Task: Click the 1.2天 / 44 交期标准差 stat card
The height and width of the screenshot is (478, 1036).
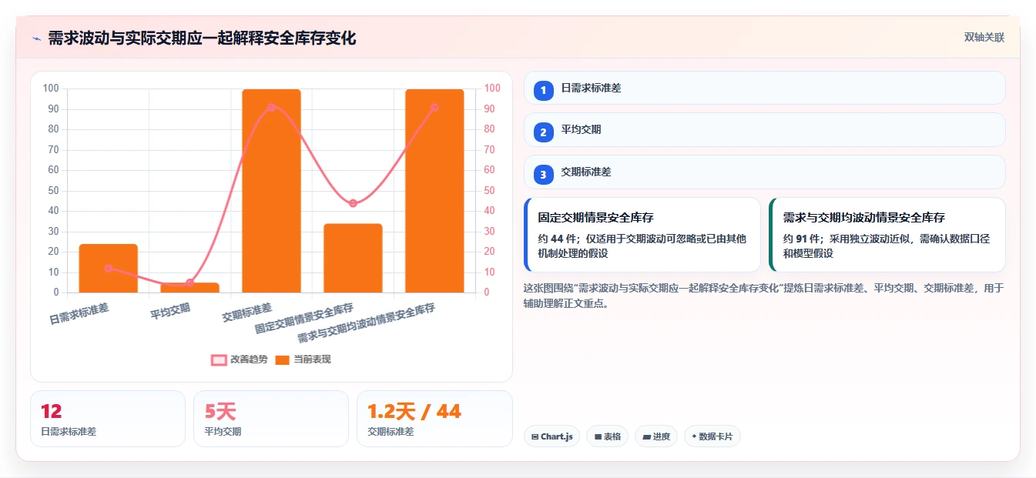Action: [x=434, y=419]
